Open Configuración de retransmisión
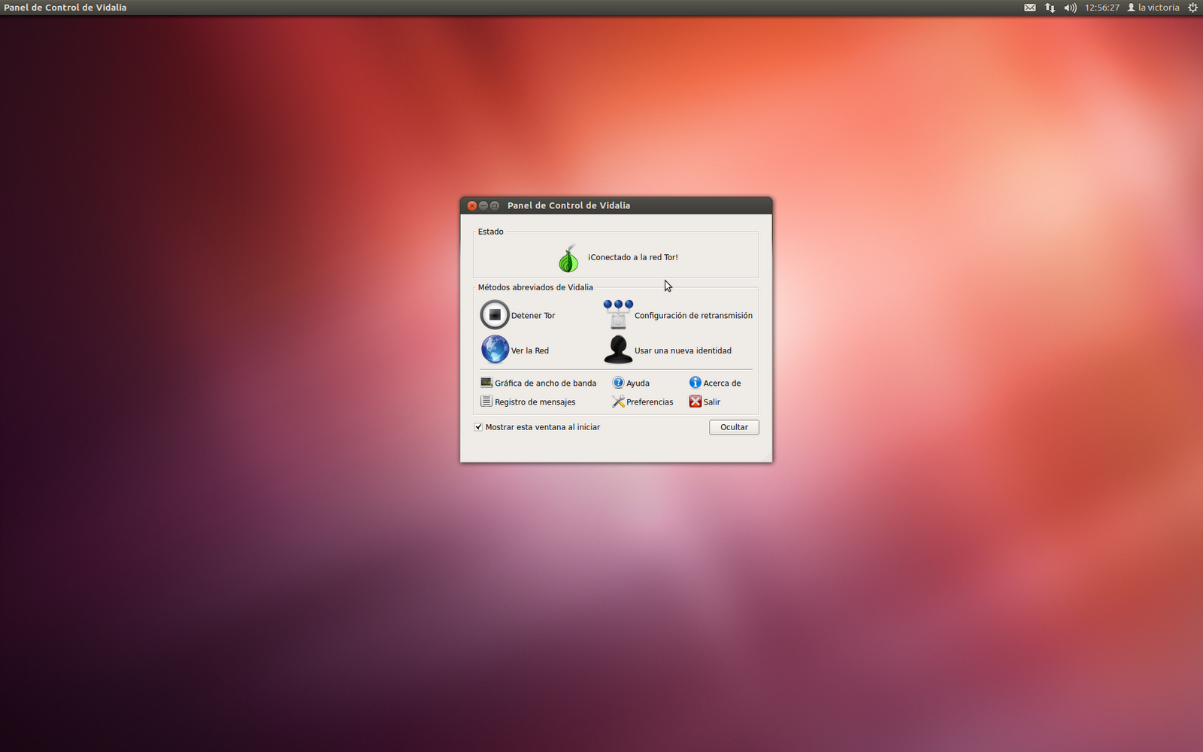The width and height of the screenshot is (1203, 752). tap(617, 314)
